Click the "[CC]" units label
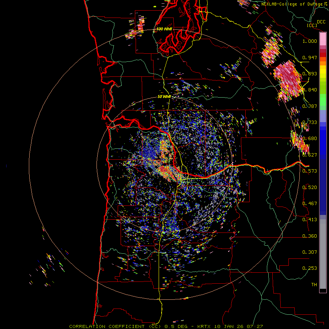 [x=312, y=25]
